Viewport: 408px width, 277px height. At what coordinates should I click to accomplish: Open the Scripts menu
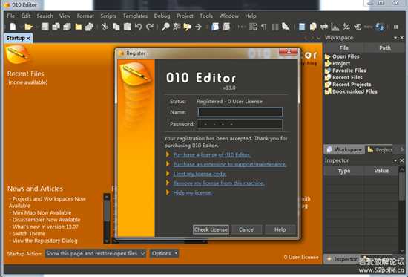click(x=108, y=16)
